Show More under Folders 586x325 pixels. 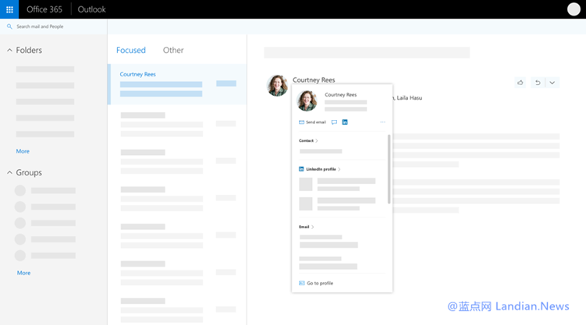pos(23,151)
